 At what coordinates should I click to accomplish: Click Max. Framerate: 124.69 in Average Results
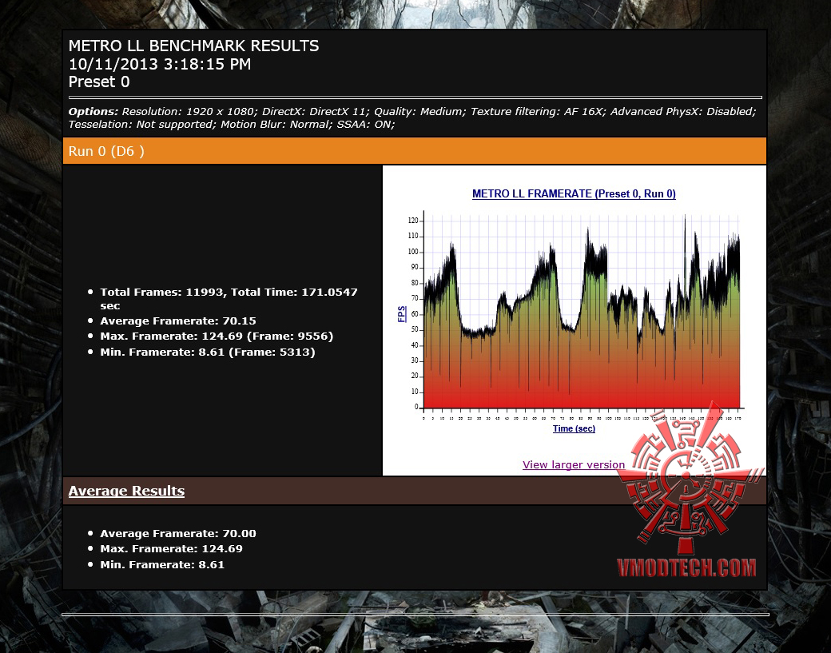coord(171,549)
